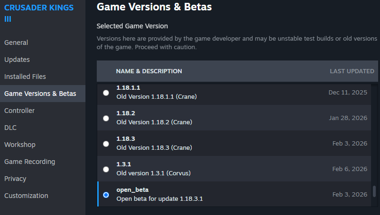Choose the 1.18.2 radio option
The width and height of the screenshot is (380, 215).
[x=106, y=118]
